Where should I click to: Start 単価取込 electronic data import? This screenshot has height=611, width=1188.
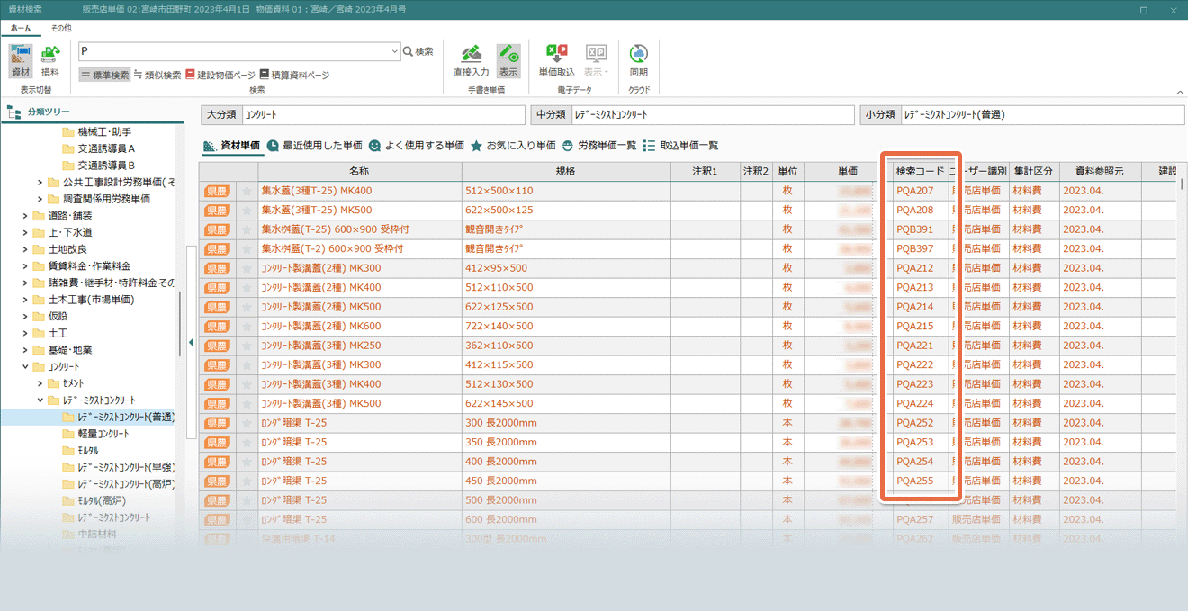pos(557,61)
